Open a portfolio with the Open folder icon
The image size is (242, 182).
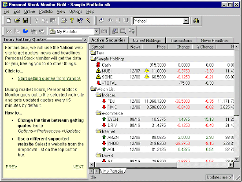pyautogui.click(x=17, y=21)
